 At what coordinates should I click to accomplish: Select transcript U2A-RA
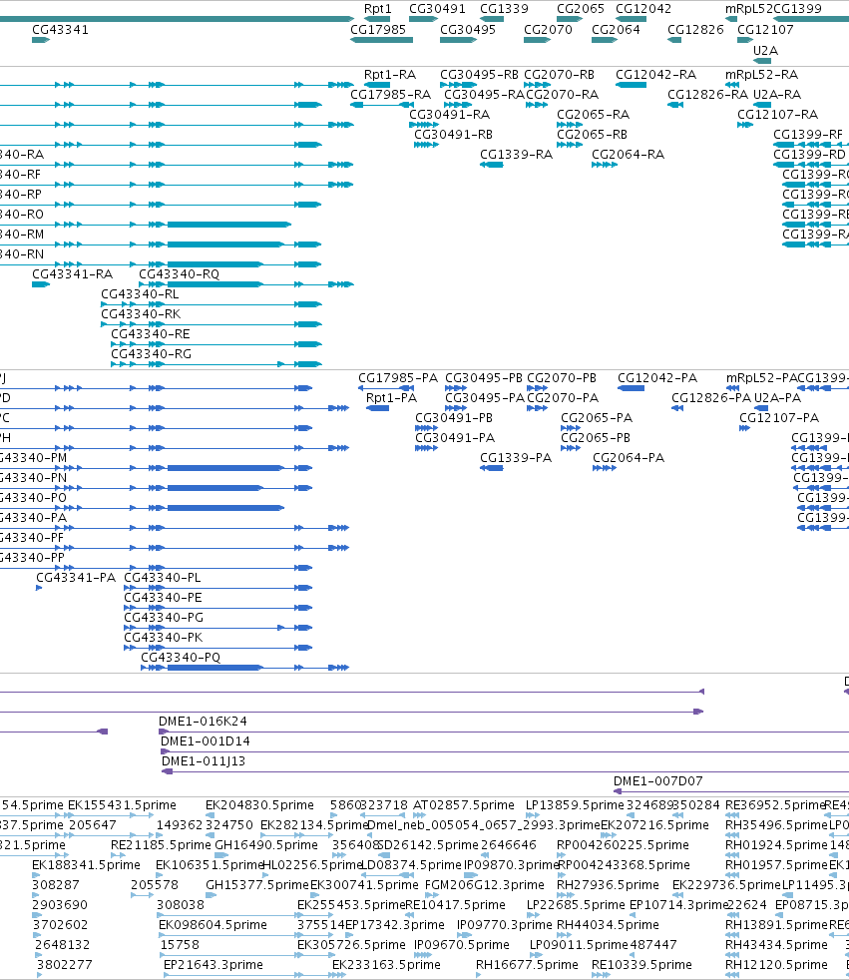[777, 95]
